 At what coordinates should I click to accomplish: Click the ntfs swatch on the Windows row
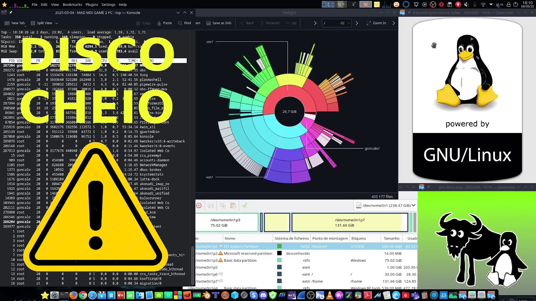tap(279, 260)
